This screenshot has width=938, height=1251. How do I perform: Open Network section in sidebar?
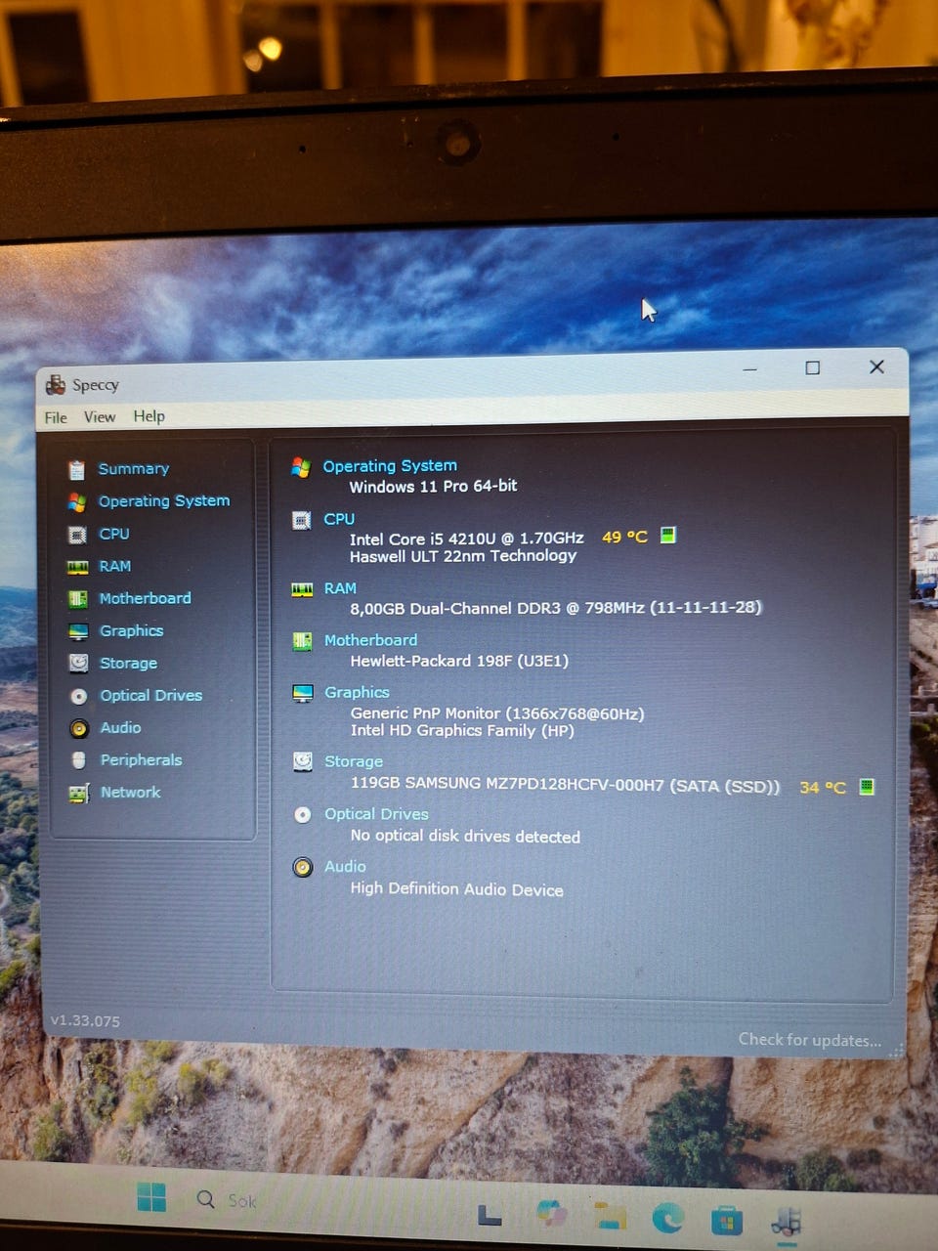pos(131,792)
